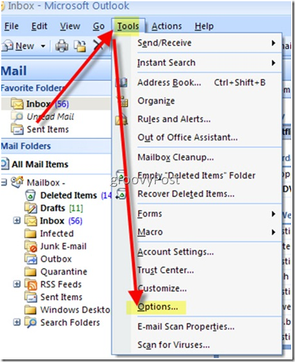The image size is (295, 362).
Task: Click the Move to Folder toolbar icon
Action: [x=80, y=46]
